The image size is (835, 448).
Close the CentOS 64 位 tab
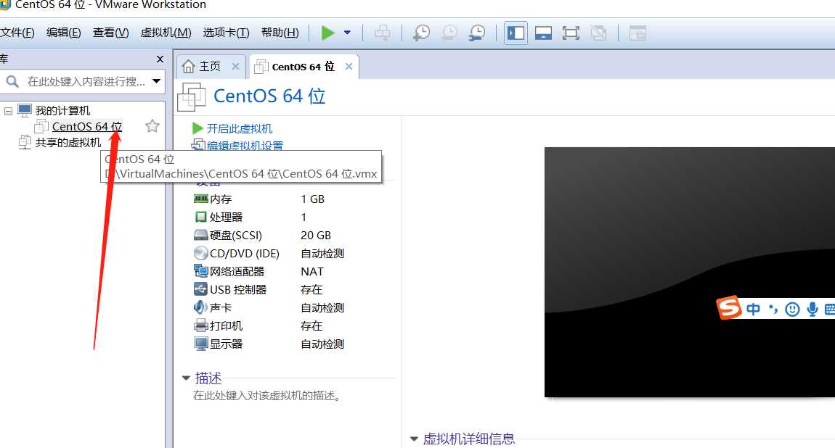click(349, 67)
